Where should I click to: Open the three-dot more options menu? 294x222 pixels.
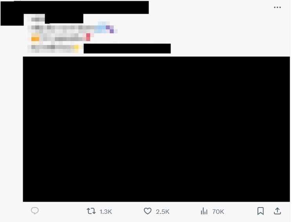(x=277, y=7)
